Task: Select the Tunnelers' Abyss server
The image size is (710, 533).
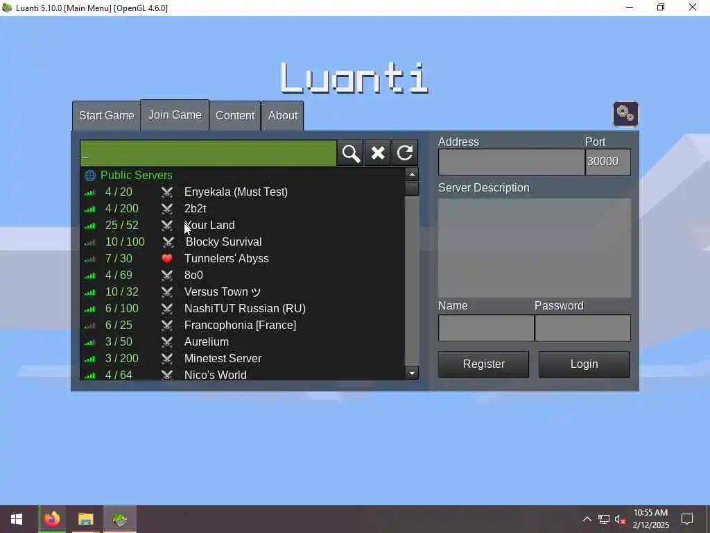Action: click(x=243, y=259)
